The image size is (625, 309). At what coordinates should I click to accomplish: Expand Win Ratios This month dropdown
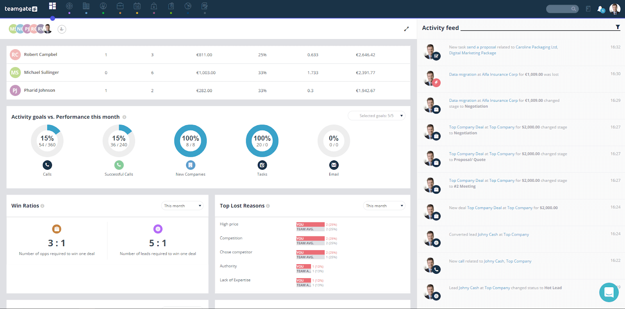[x=182, y=206]
